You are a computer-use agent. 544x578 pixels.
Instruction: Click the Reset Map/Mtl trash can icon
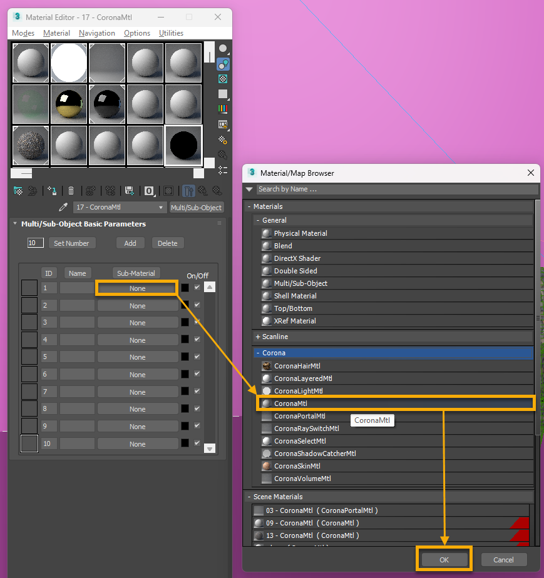pos(71,191)
